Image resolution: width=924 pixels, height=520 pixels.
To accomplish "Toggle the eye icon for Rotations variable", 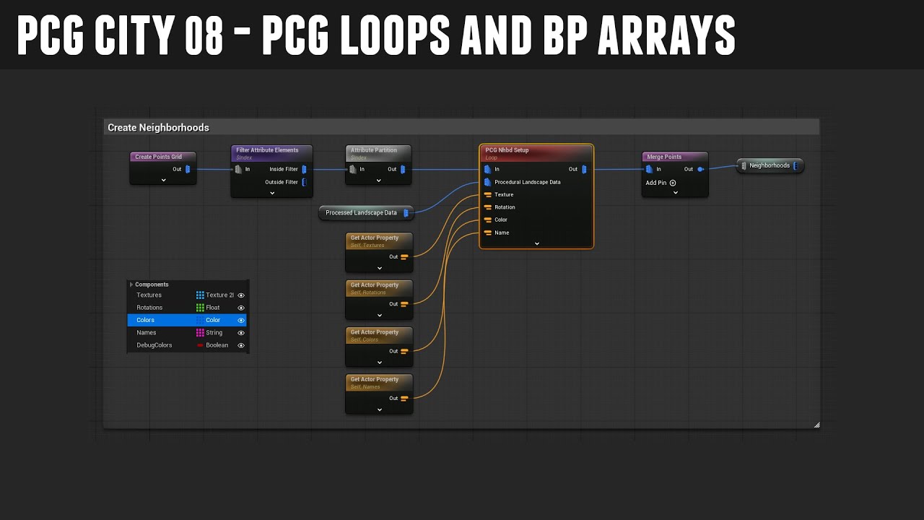I will pos(241,308).
